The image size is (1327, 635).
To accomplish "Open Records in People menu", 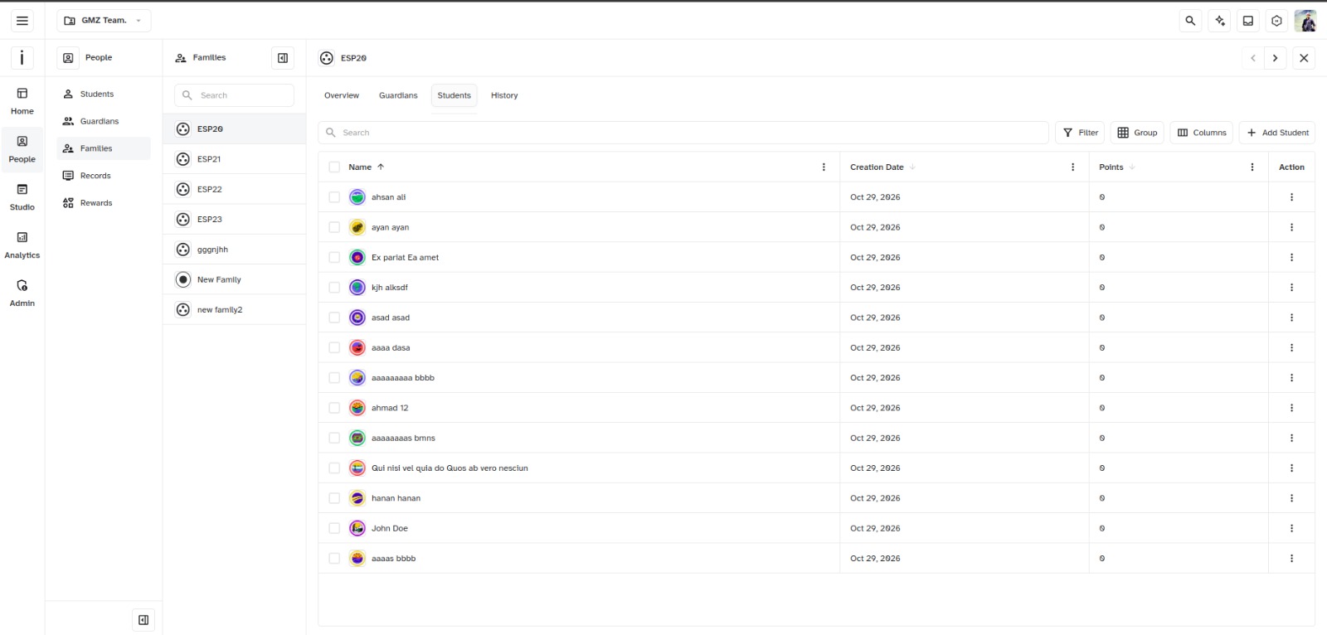I will coord(104,176).
